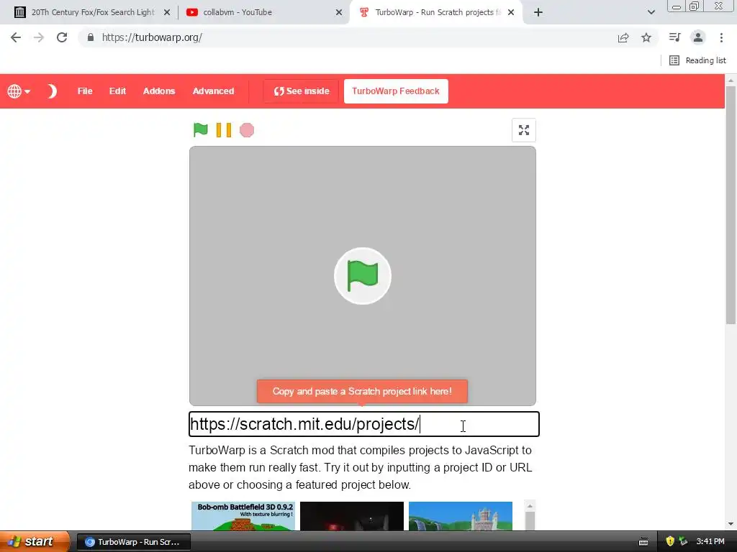Open a new browser tab

pyautogui.click(x=538, y=12)
